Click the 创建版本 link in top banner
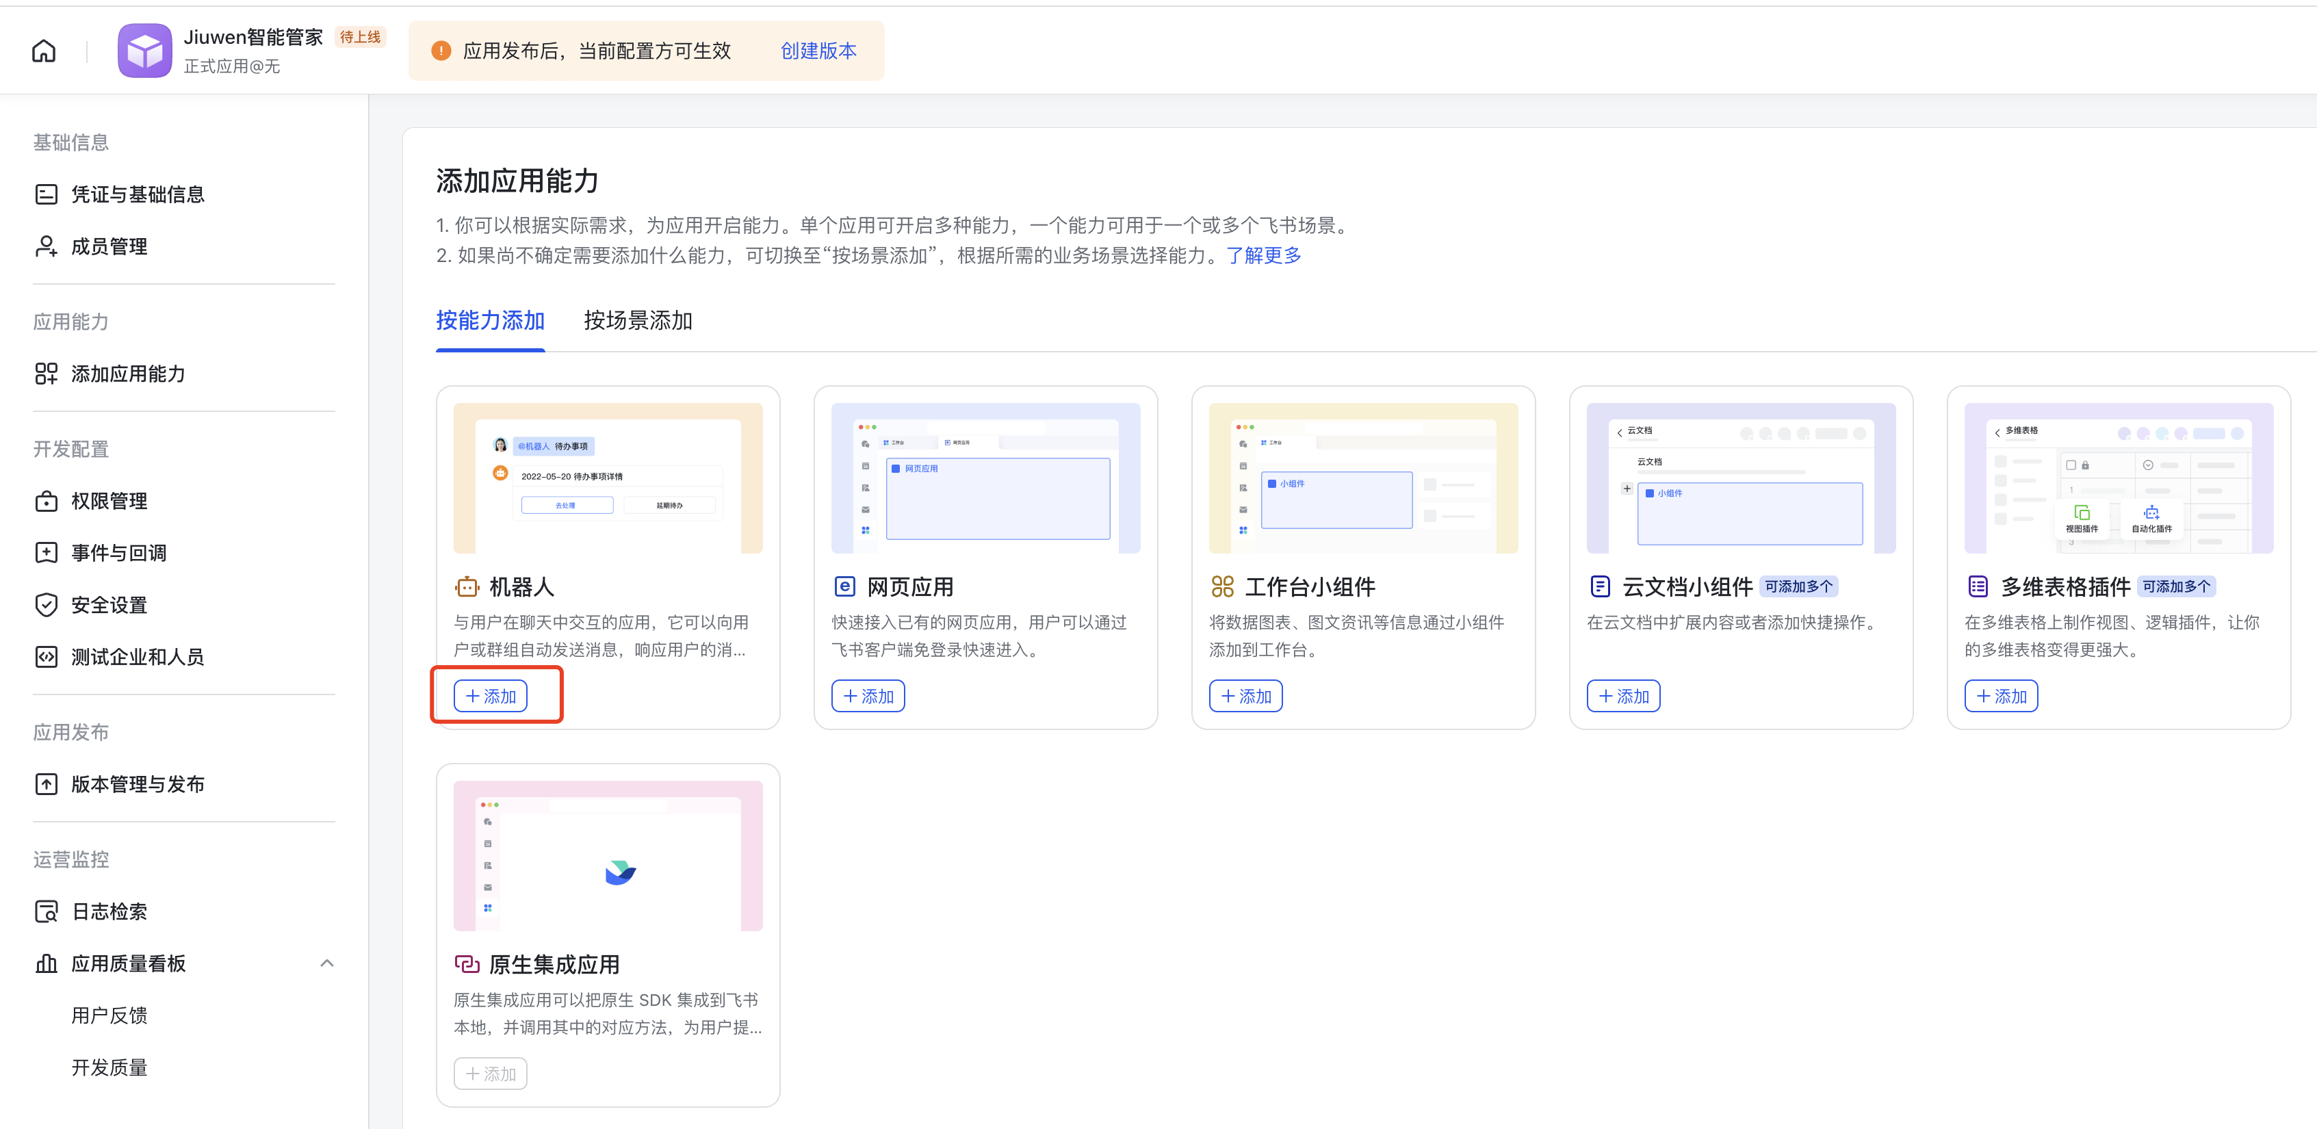This screenshot has width=2317, height=1129. click(x=818, y=51)
